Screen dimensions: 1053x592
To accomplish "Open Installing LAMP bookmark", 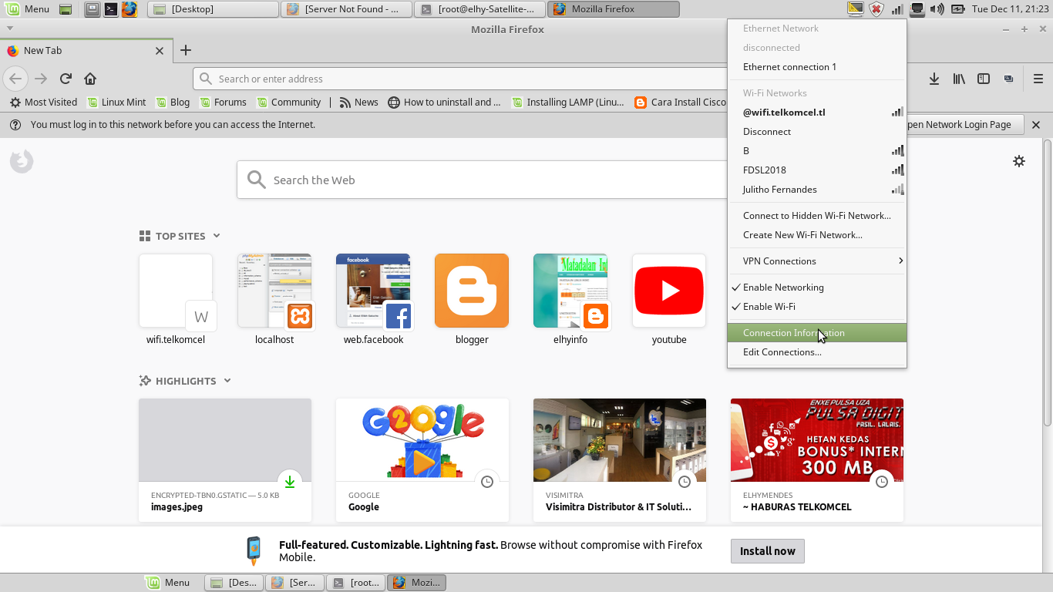I will (567, 102).
